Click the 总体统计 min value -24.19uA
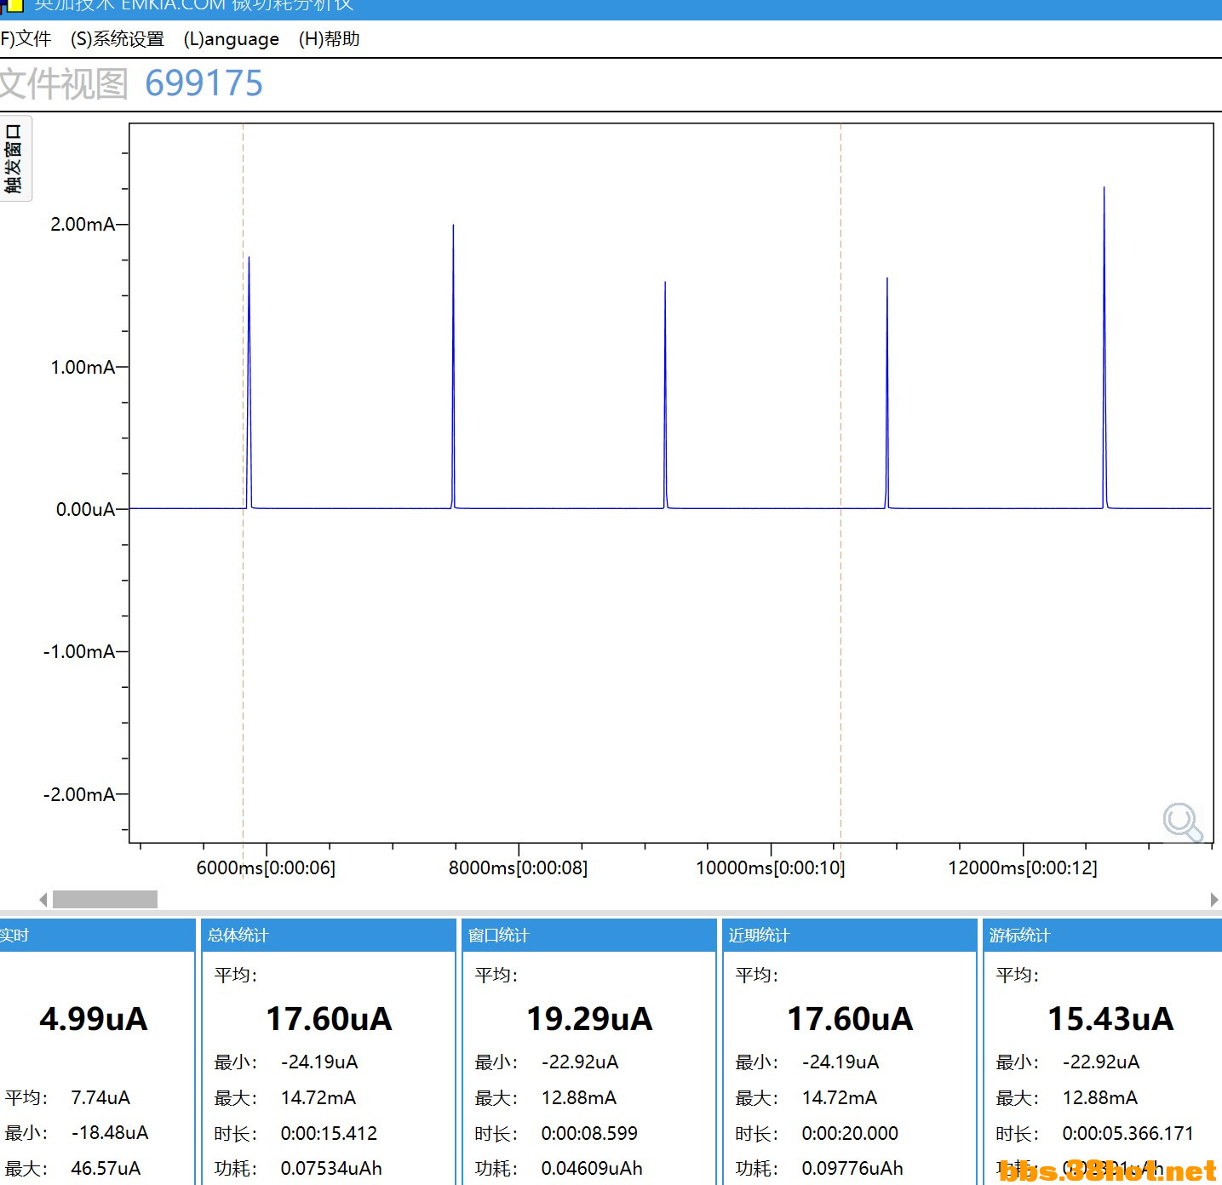Viewport: 1222px width, 1185px height. coord(319,1062)
